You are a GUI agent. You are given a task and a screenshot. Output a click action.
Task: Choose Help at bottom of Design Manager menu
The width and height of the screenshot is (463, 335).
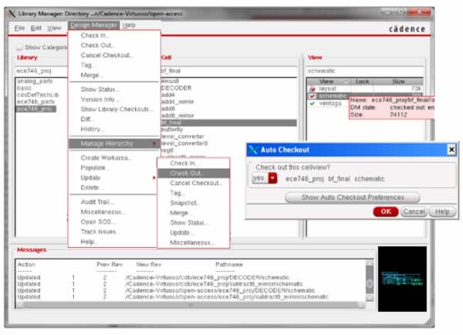[89, 242]
